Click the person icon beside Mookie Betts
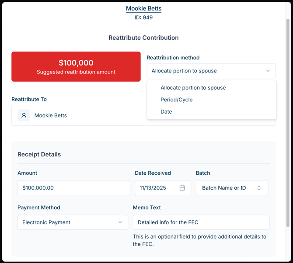Viewport: 293px width, 263px height. (x=24, y=116)
